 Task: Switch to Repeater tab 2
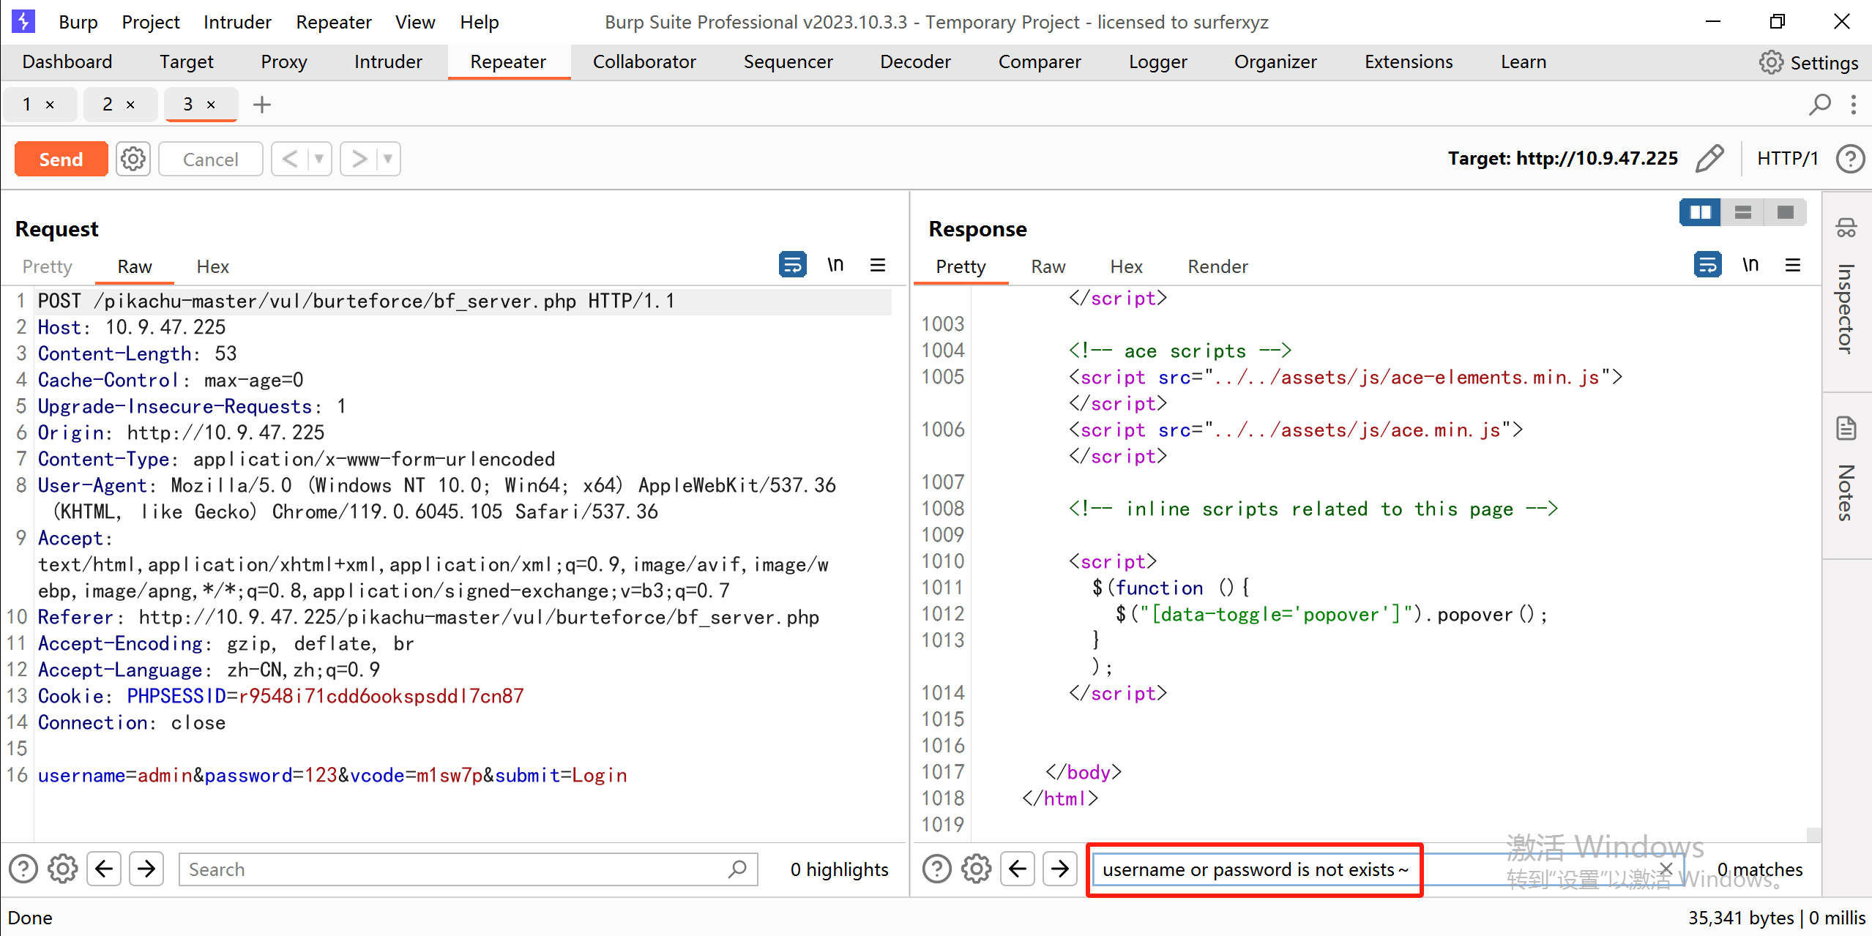[108, 105]
